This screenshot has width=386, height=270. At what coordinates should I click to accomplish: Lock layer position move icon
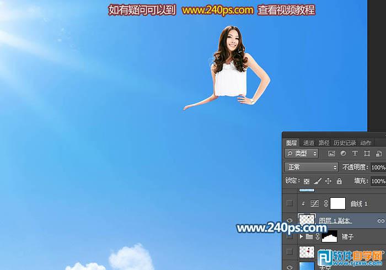tap(328, 181)
